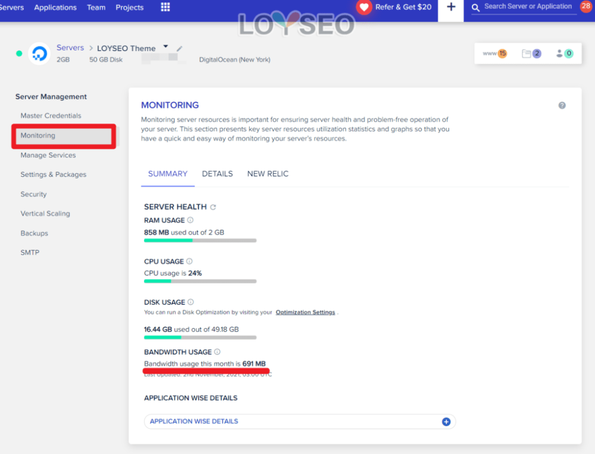Switch to the New Relic tab
Screen dimensions: 595x454
coord(268,174)
